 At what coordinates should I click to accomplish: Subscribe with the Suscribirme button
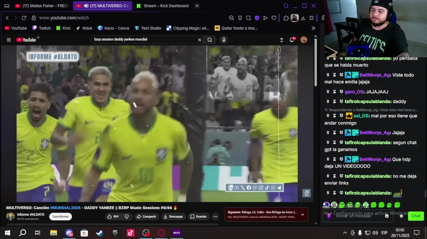coord(61,216)
